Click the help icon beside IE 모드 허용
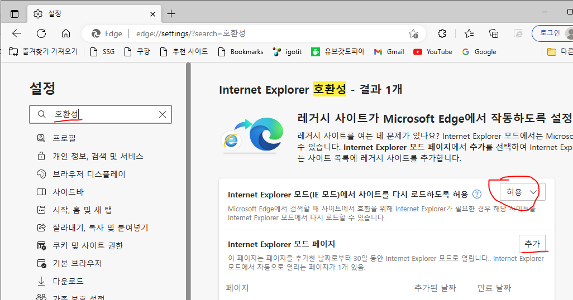The width and height of the screenshot is (573, 300). point(477,194)
